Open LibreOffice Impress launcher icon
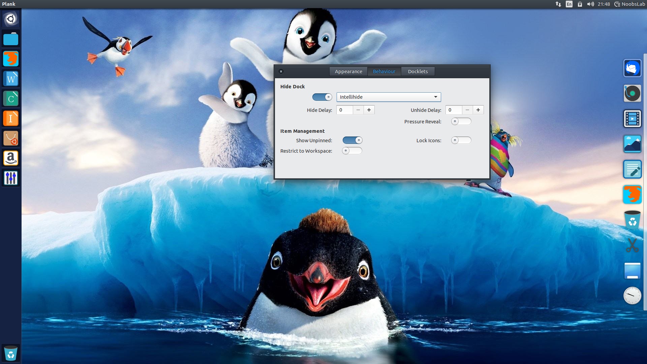Viewport: 647px width, 364px height. (11, 118)
